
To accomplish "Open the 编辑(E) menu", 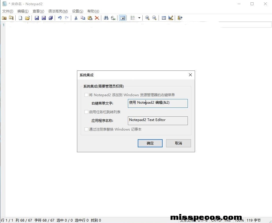I will point(23,11).
